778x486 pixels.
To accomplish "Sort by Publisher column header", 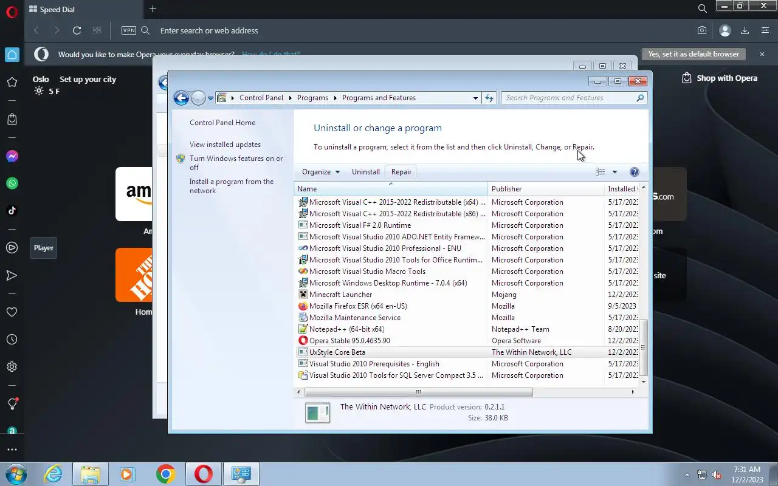I will [x=546, y=189].
